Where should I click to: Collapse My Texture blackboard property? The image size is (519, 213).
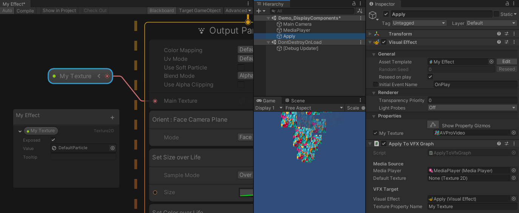pyautogui.click(x=20, y=131)
